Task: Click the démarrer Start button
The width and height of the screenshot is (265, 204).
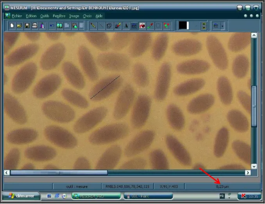Action: point(21,196)
